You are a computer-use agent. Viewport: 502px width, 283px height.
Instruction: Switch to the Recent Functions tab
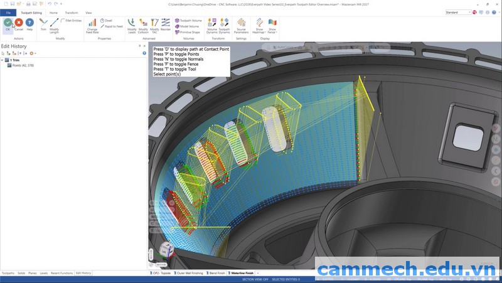coord(61,273)
